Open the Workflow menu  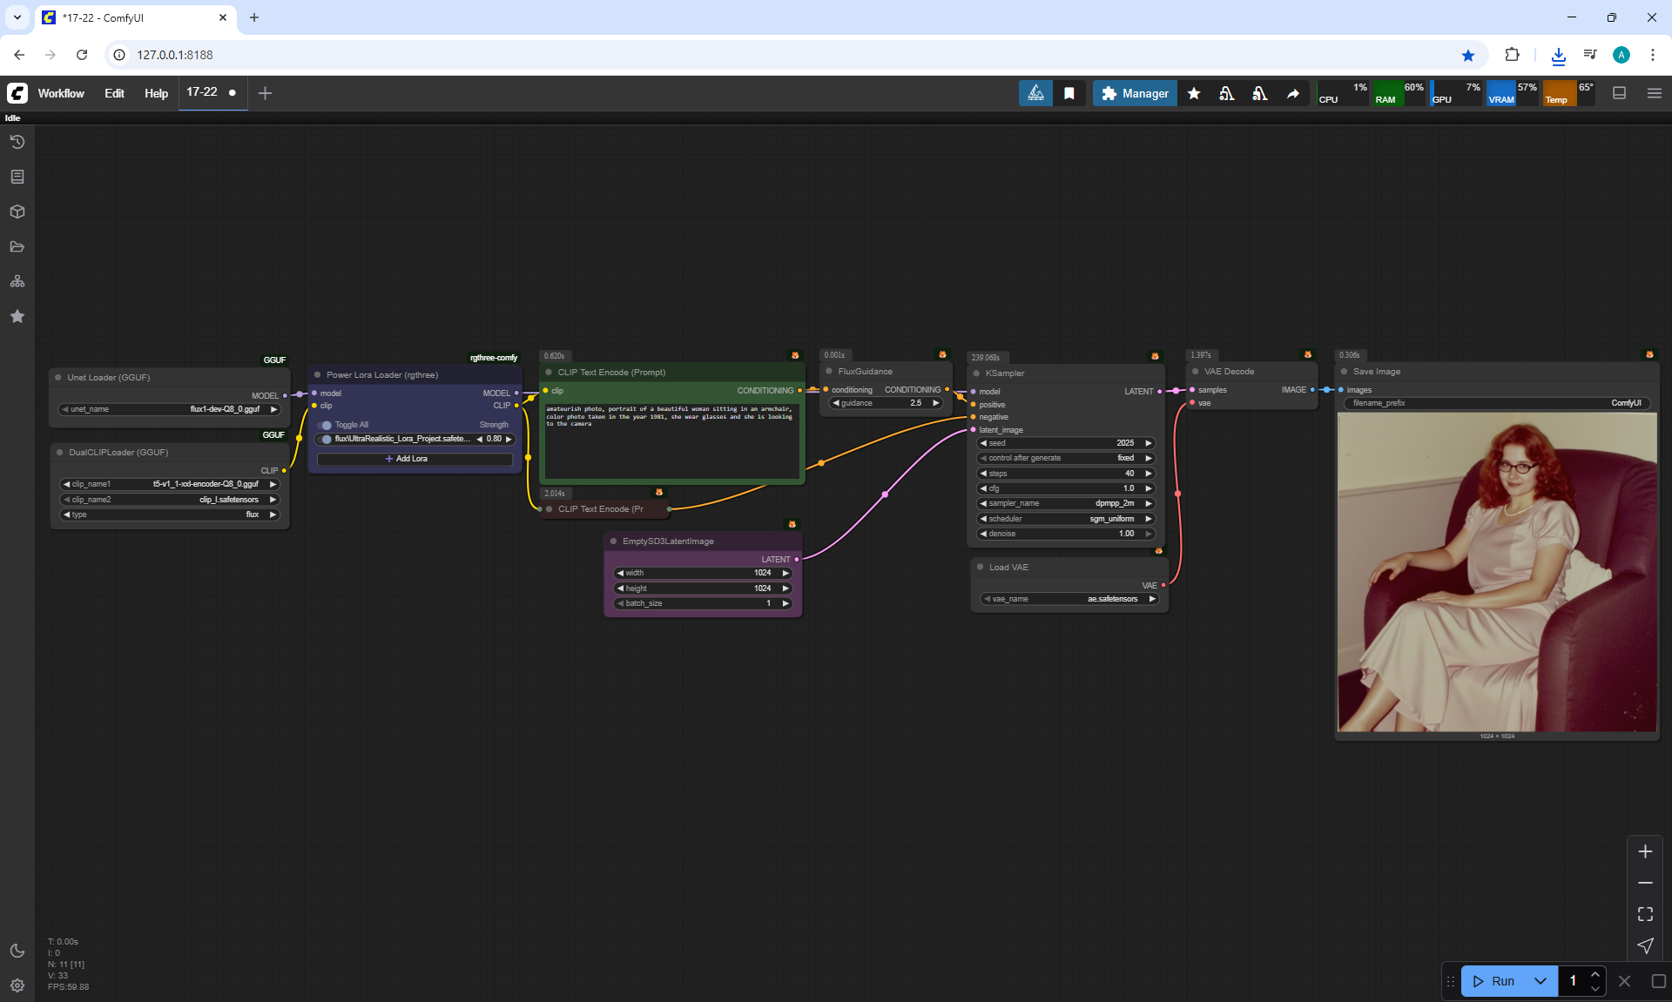[61, 93]
